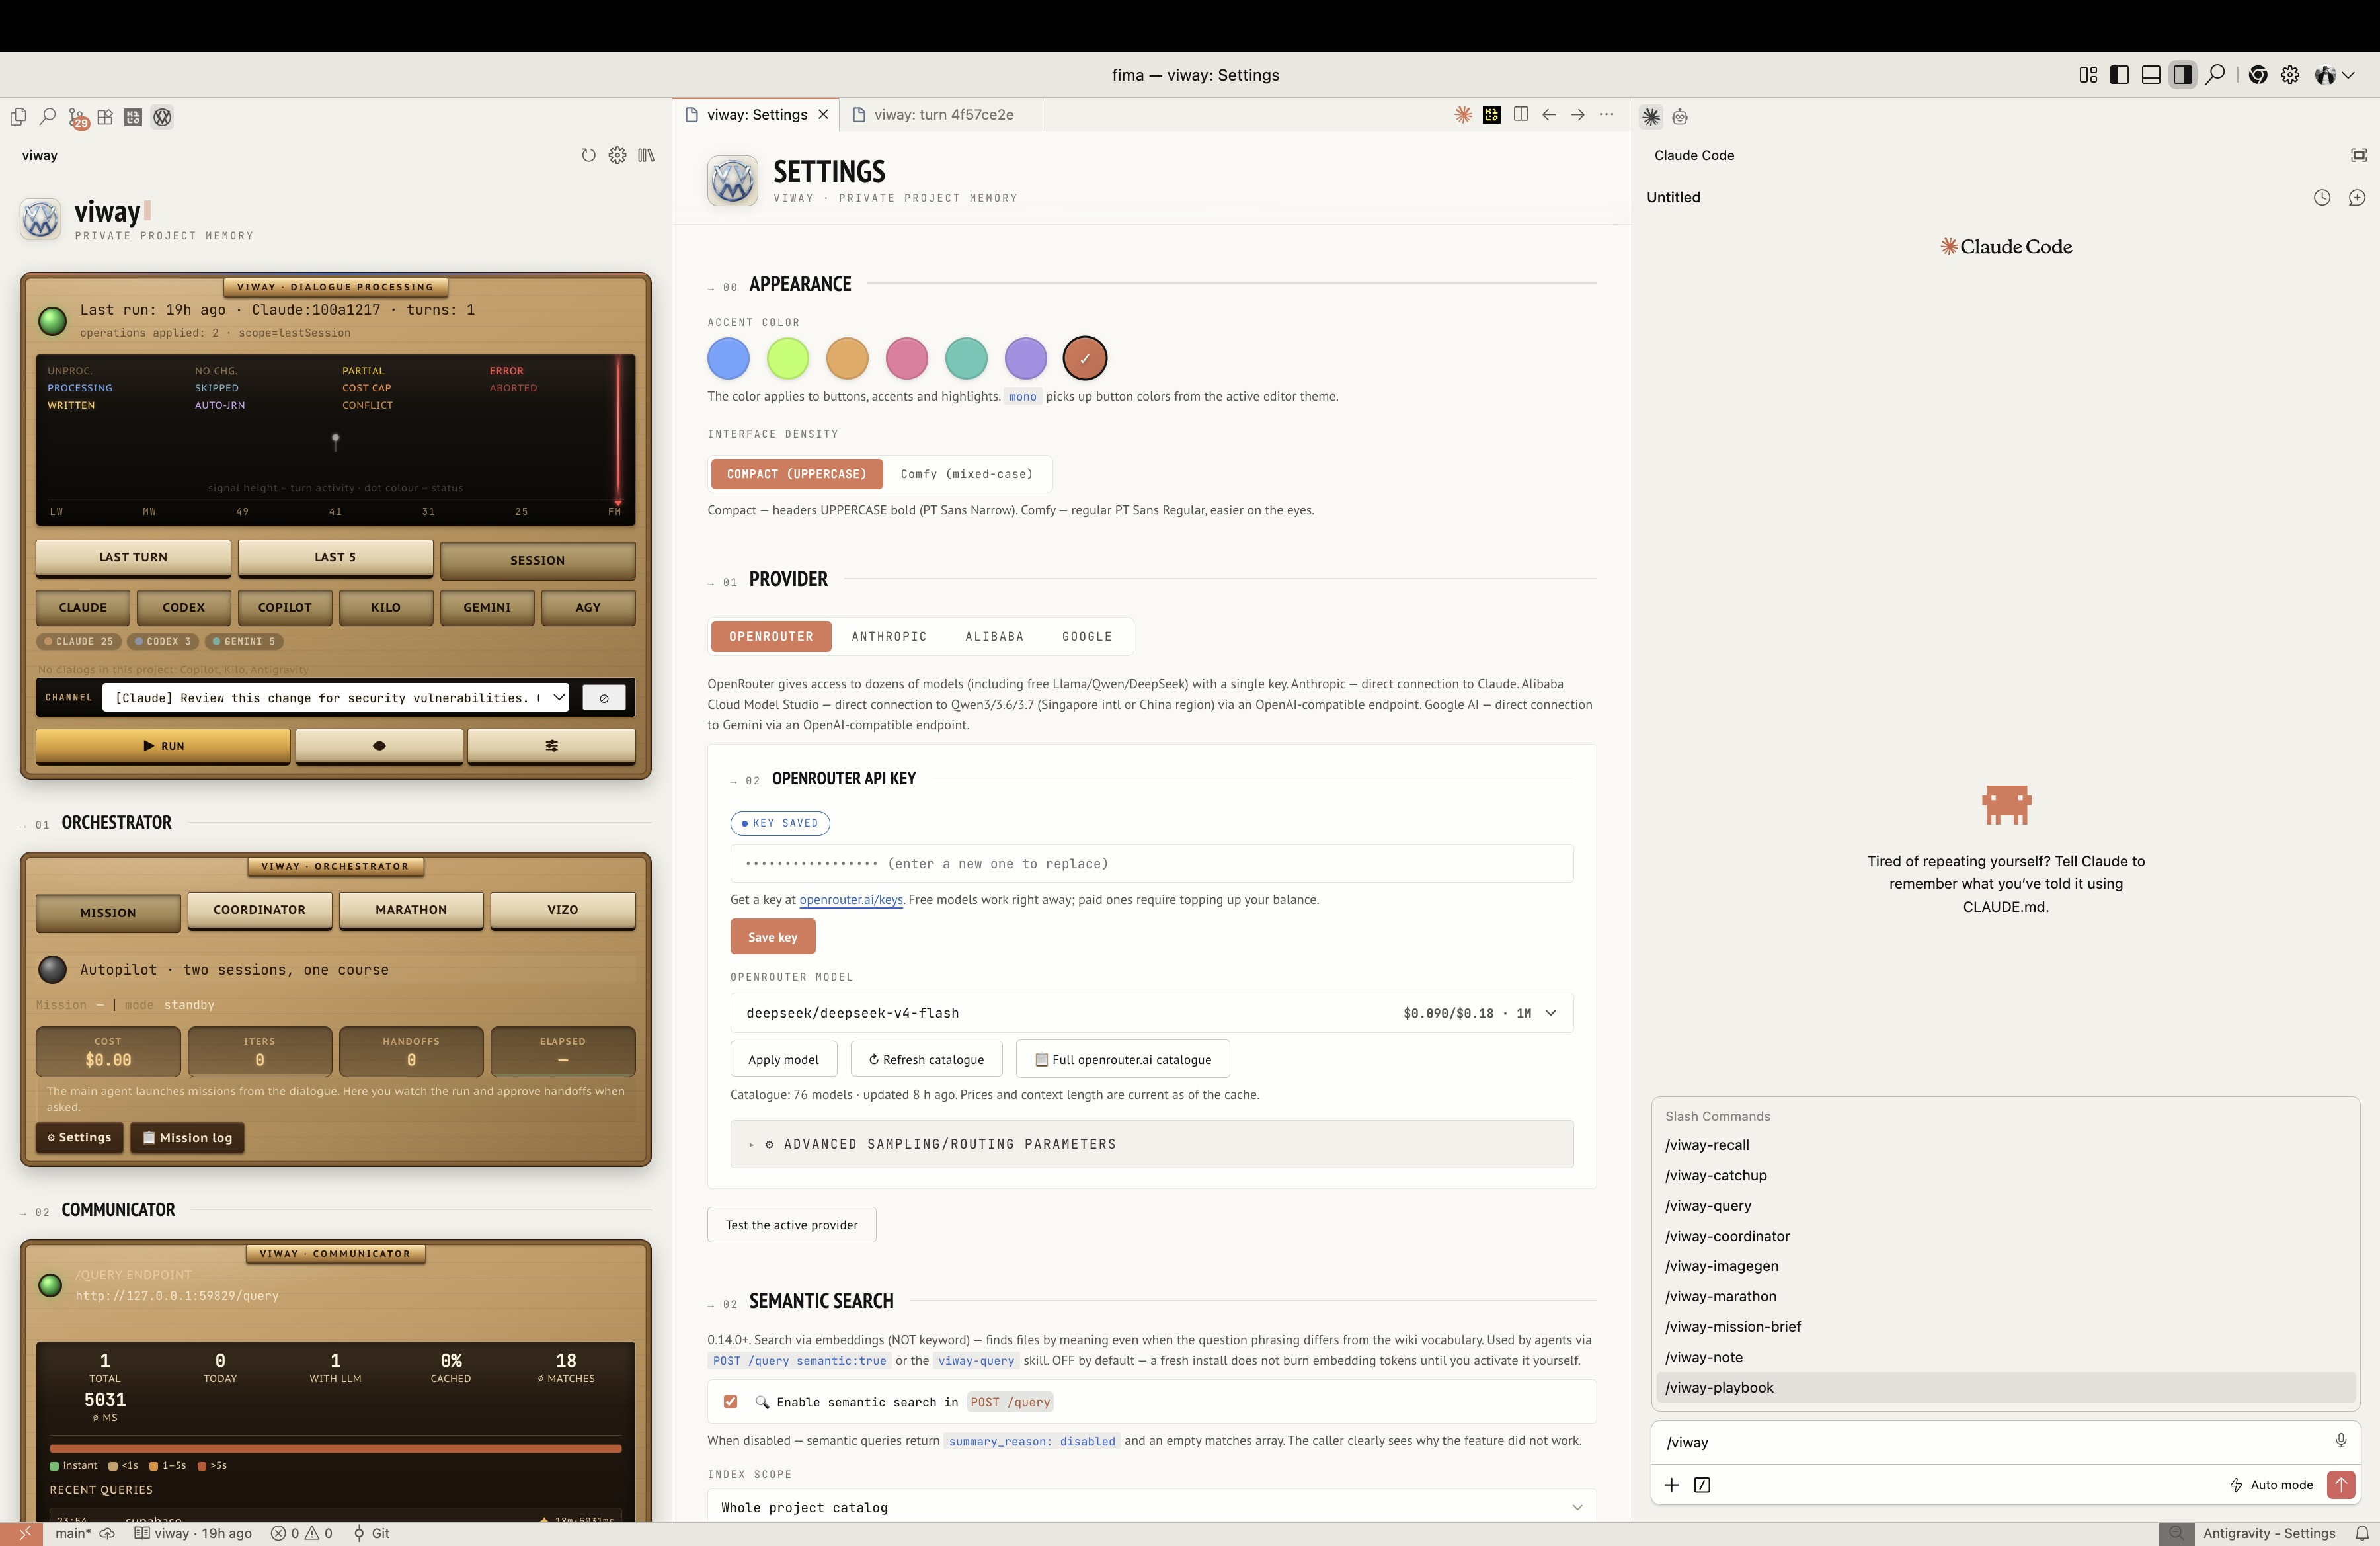Expand Advanced sampling/routing parameters

pyautogui.click(x=1151, y=1144)
